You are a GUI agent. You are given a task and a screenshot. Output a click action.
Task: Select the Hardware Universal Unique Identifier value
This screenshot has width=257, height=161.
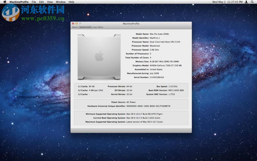[148, 106]
